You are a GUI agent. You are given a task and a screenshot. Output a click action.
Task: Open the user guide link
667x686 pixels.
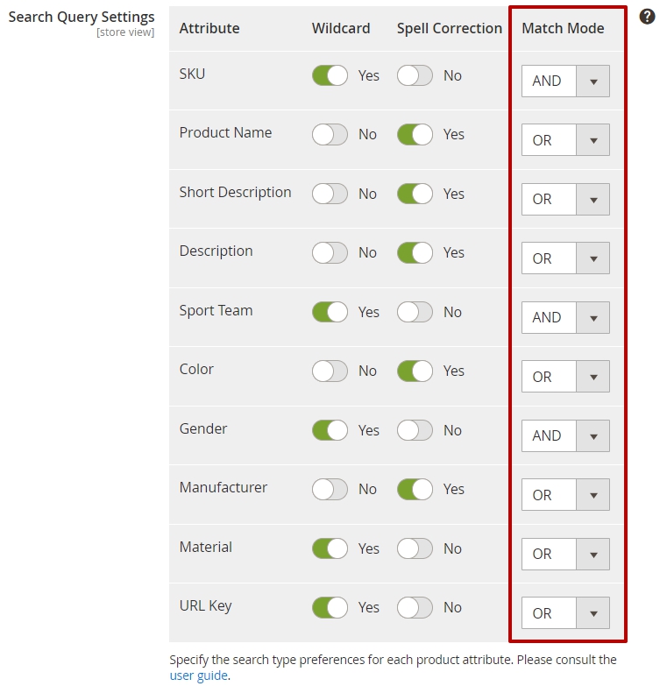click(x=199, y=675)
